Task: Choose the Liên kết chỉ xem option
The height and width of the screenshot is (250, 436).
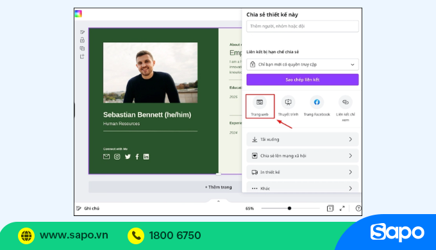Action: tap(346, 109)
